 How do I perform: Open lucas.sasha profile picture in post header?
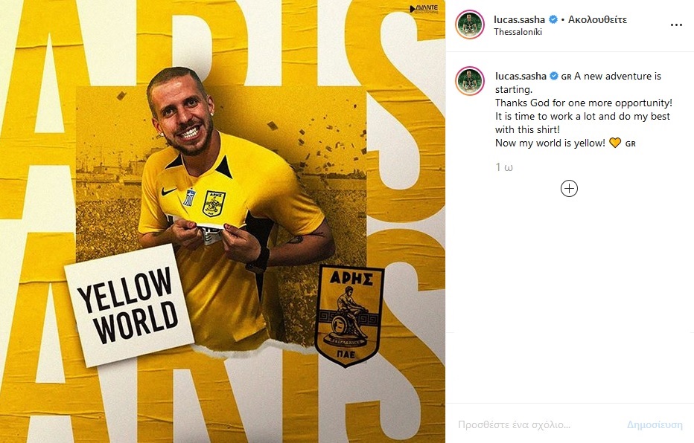click(470, 25)
